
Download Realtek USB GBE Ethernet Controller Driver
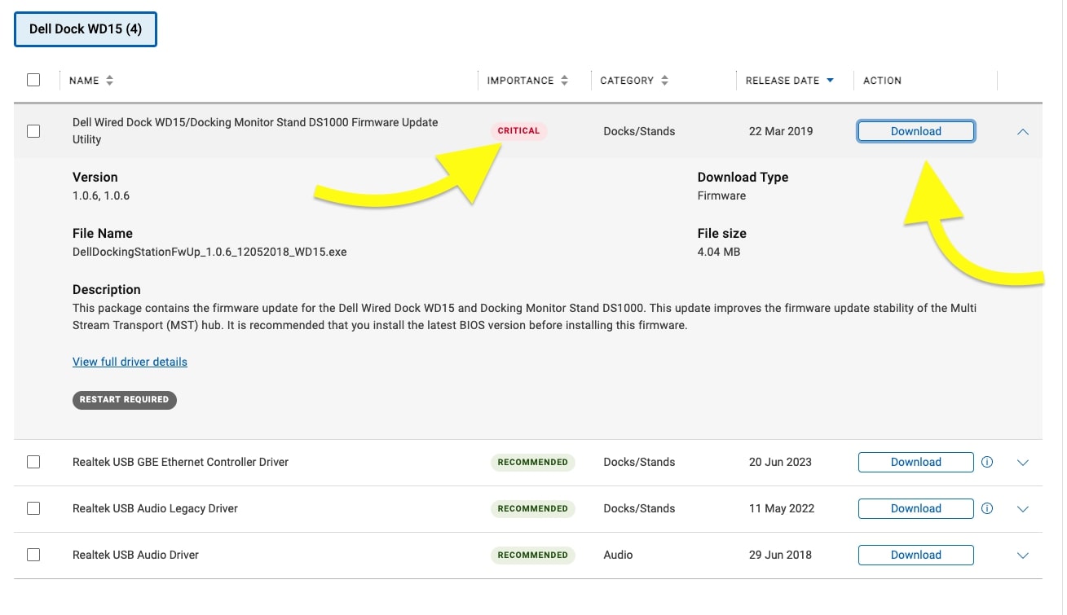(x=916, y=462)
